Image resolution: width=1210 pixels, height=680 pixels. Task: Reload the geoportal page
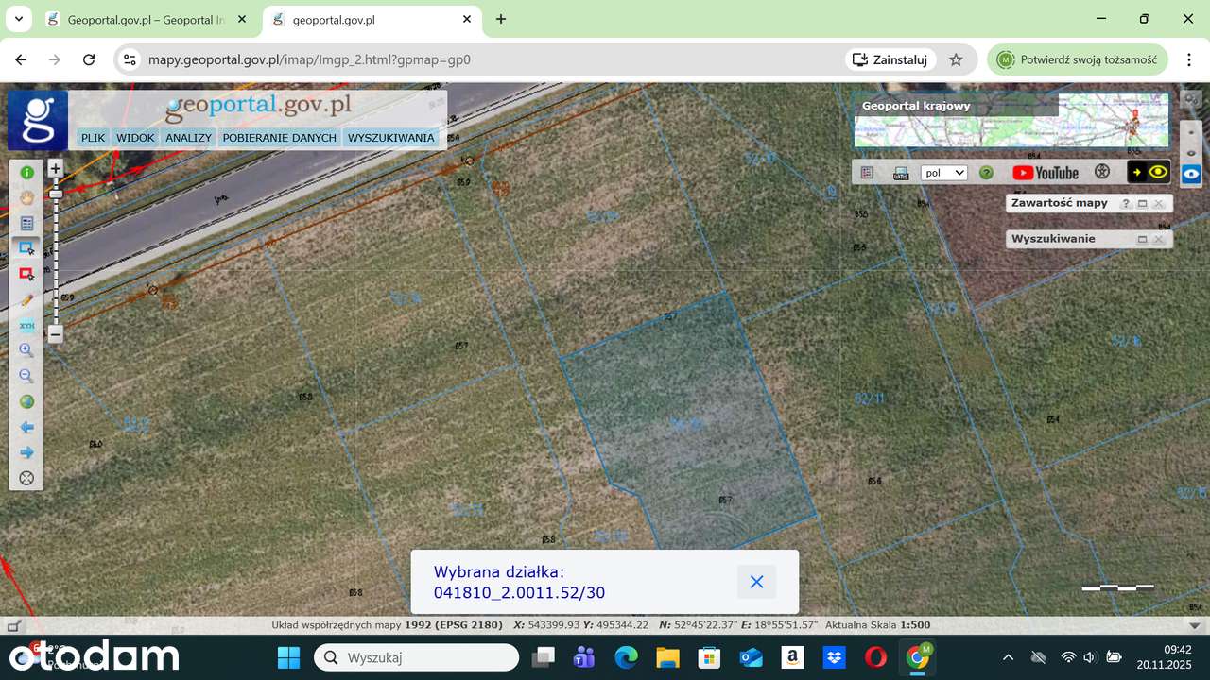pos(89,59)
